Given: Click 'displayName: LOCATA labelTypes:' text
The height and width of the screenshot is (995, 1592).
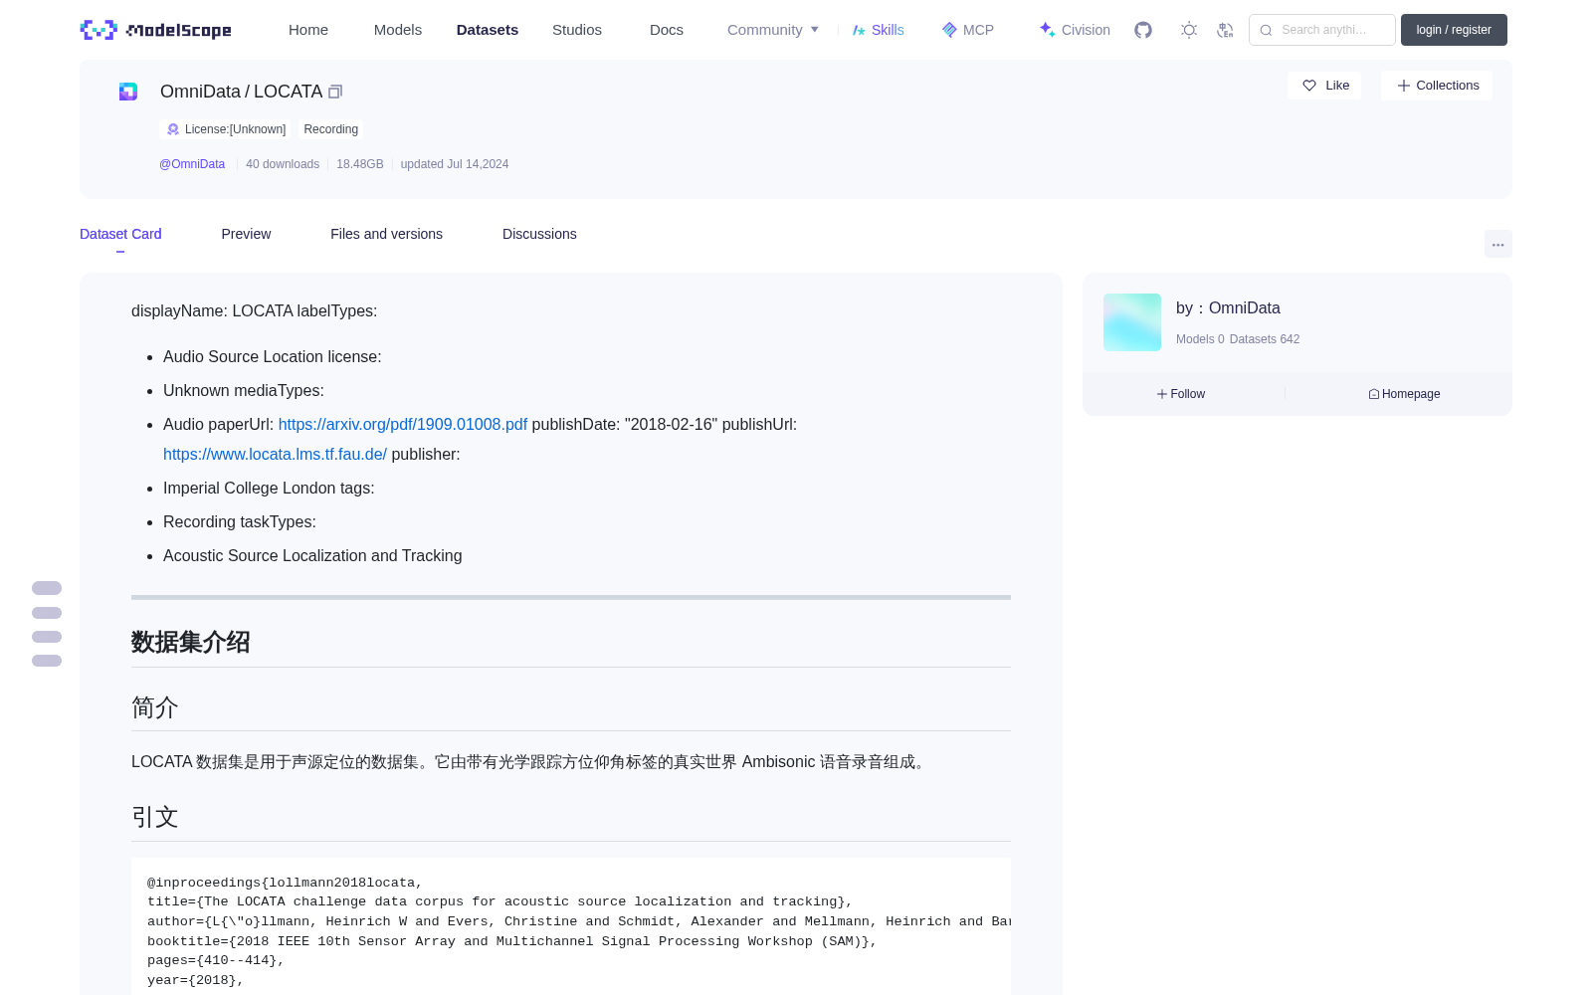Looking at the screenshot, I should (x=255, y=311).
